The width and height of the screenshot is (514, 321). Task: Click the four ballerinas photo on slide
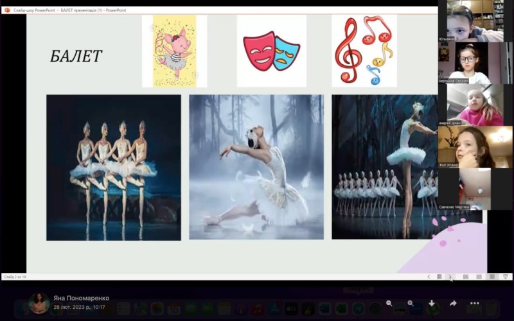pos(114,168)
